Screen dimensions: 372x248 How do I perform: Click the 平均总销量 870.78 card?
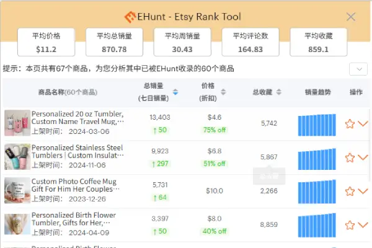point(114,42)
